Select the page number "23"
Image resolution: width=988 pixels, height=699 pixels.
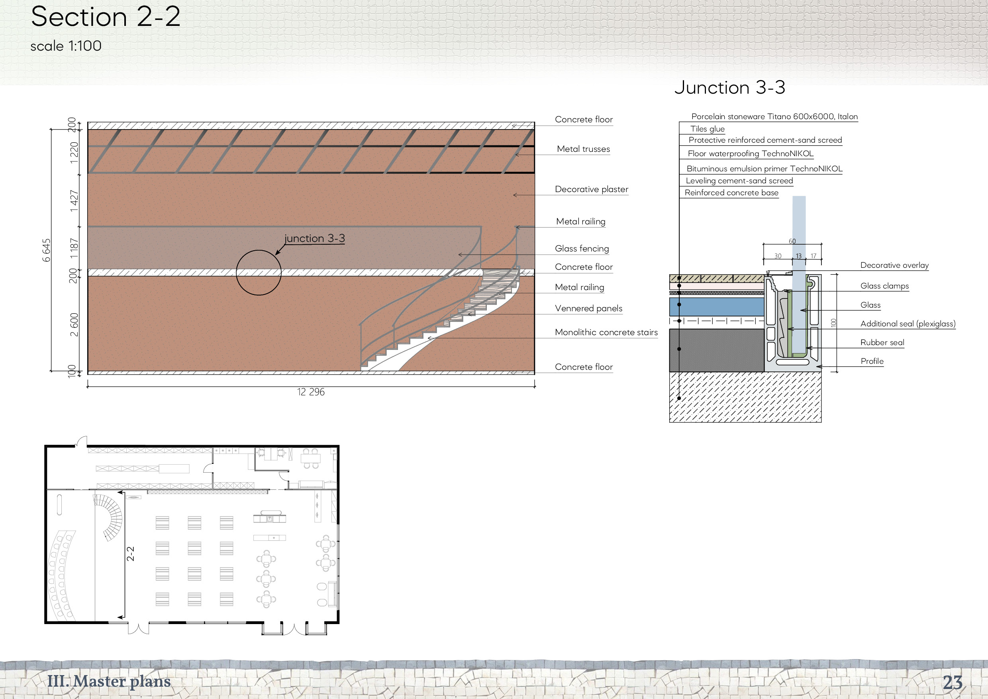point(953,683)
